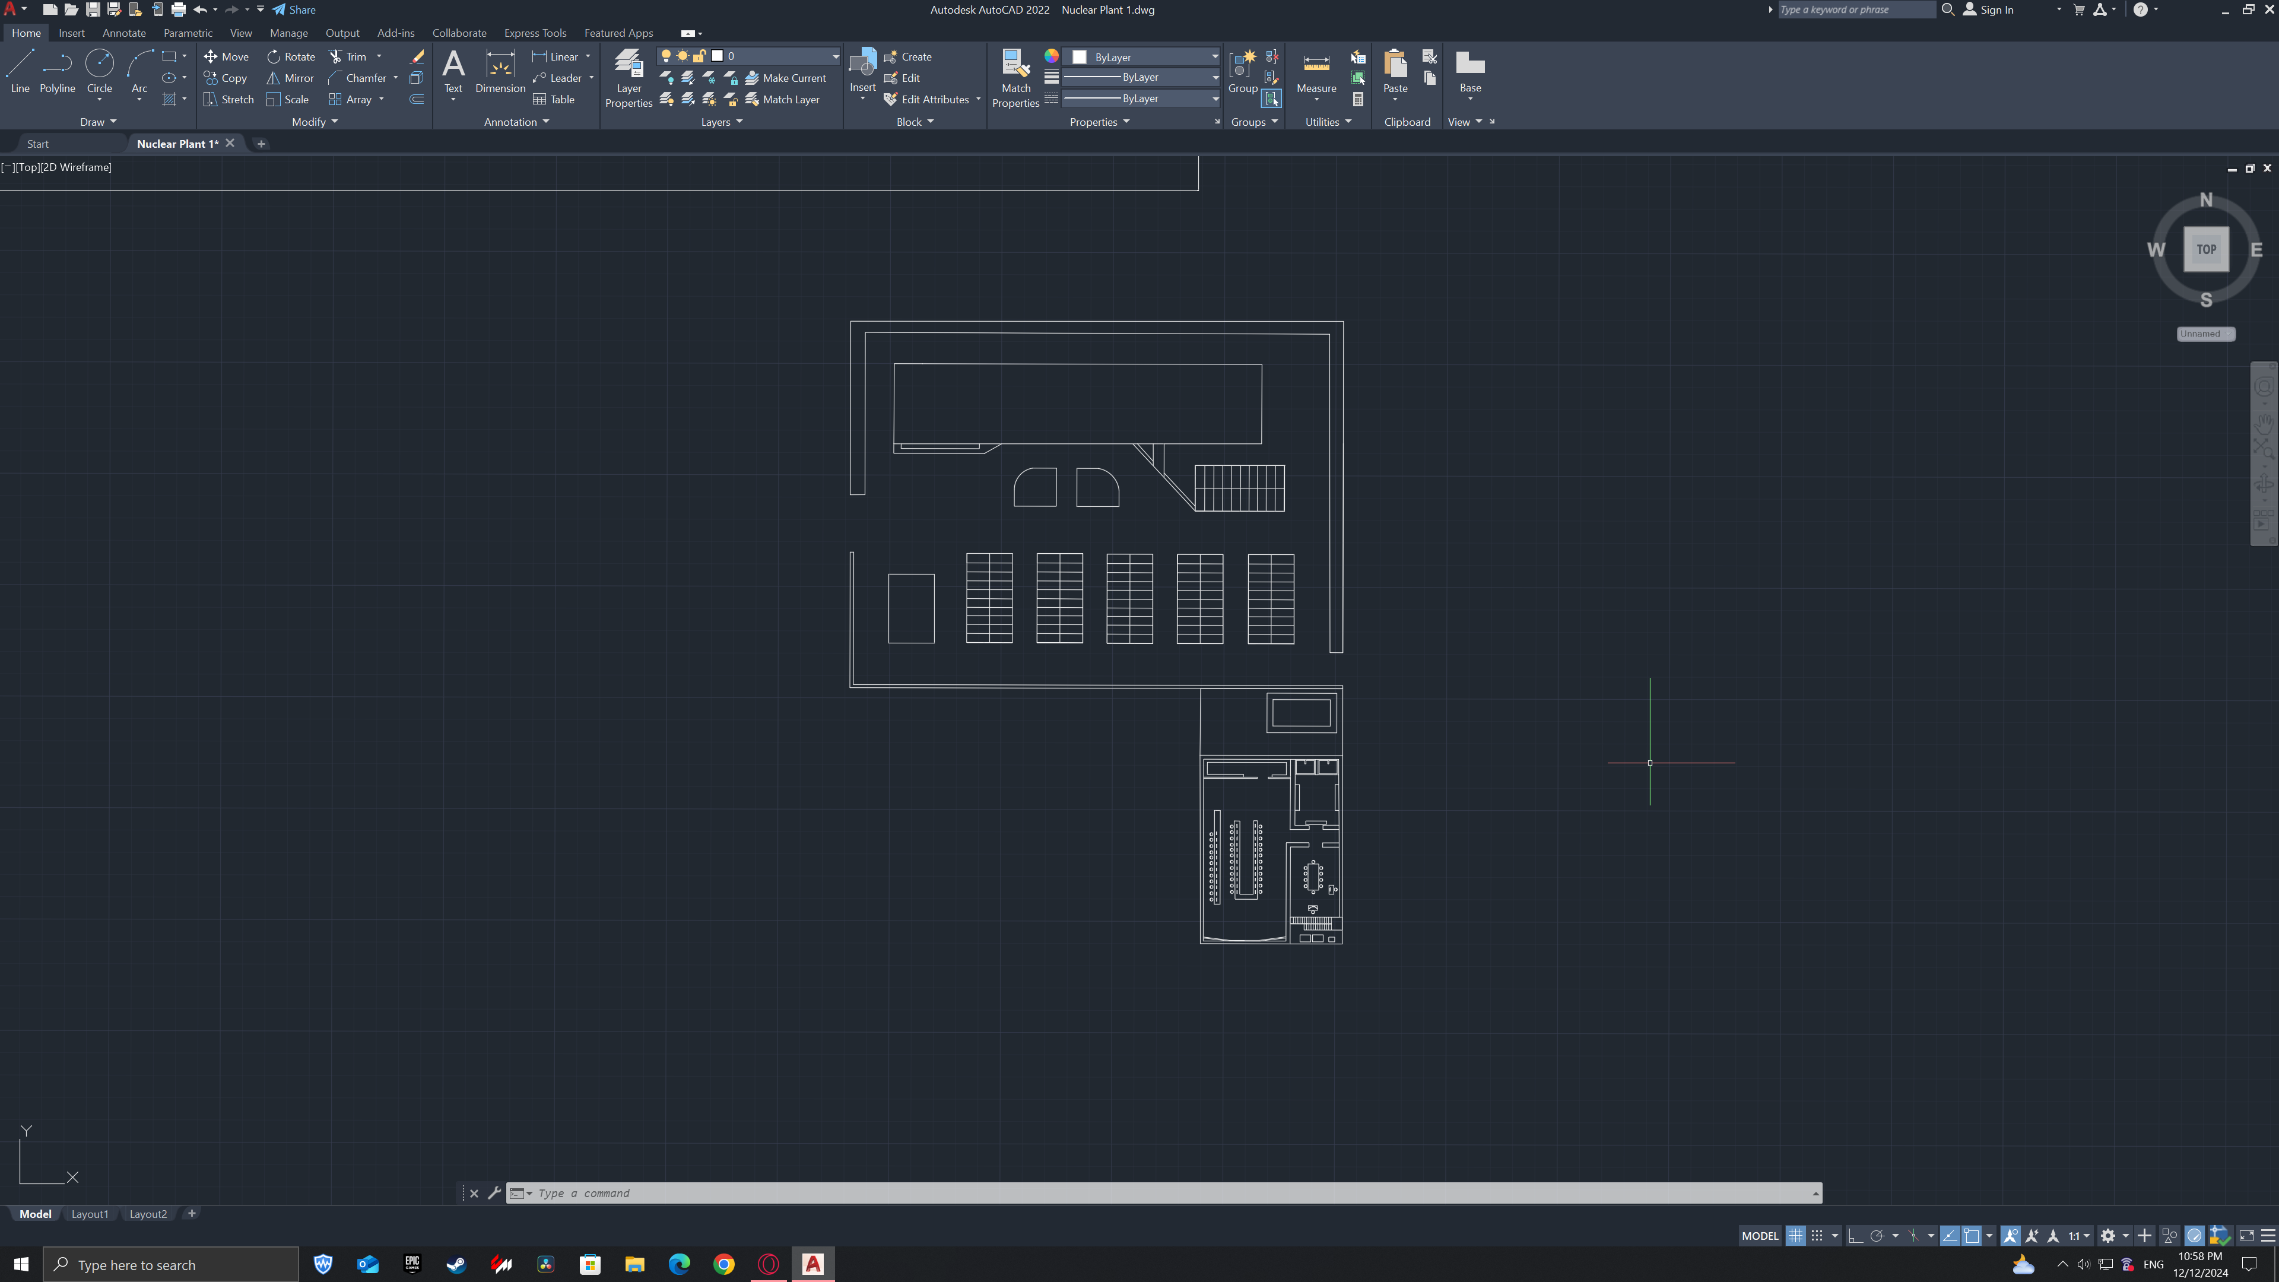Toggle ortho mode in status bar
The width and height of the screenshot is (2279, 1282).
[1855, 1236]
